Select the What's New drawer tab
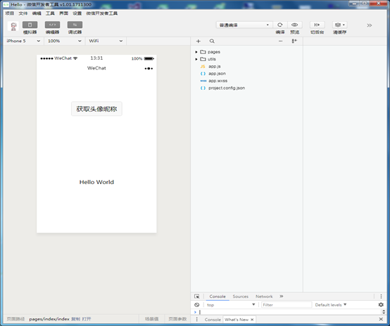Screen dimensions: 390x326 (237, 320)
